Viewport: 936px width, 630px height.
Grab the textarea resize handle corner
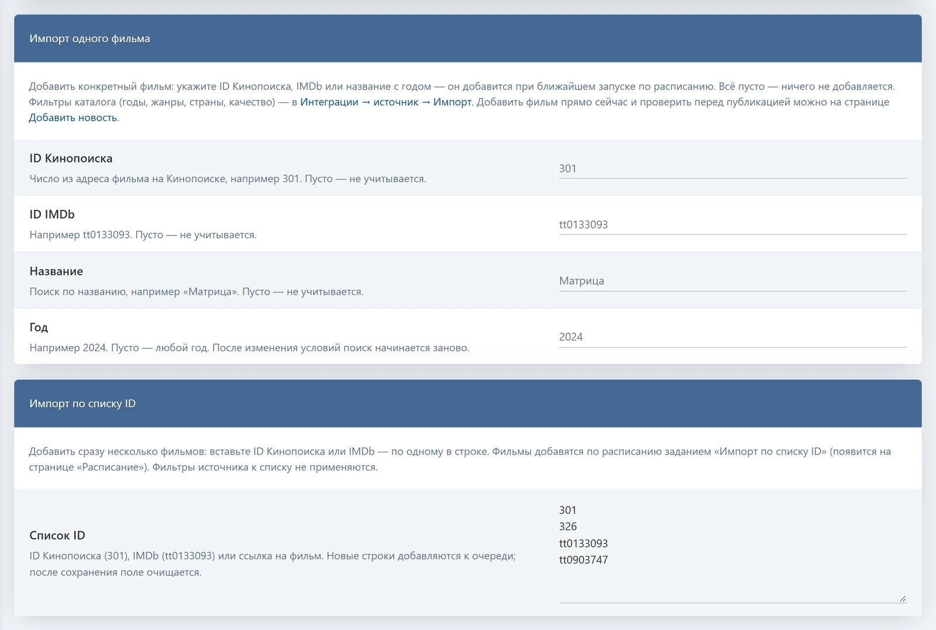pos(903,598)
